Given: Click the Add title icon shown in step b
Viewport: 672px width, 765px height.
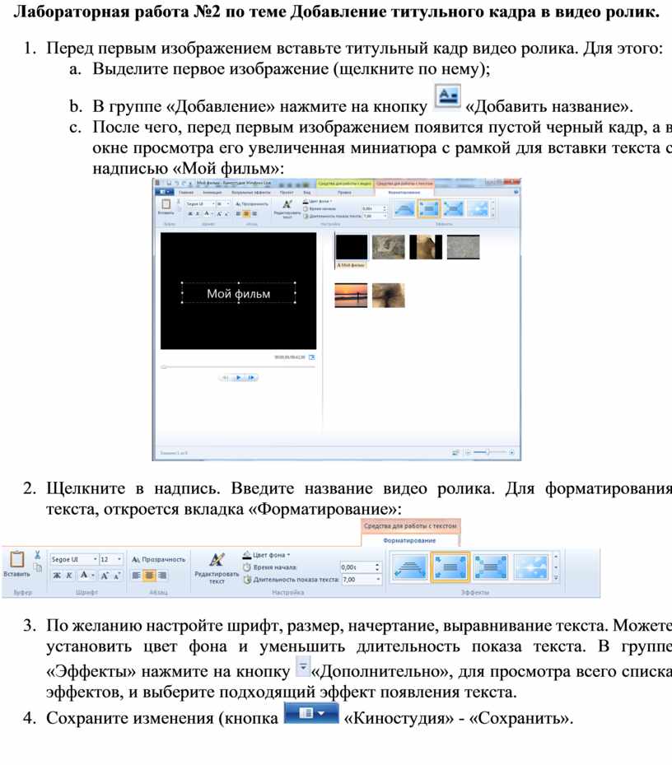Looking at the screenshot, I should click(446, 97).
